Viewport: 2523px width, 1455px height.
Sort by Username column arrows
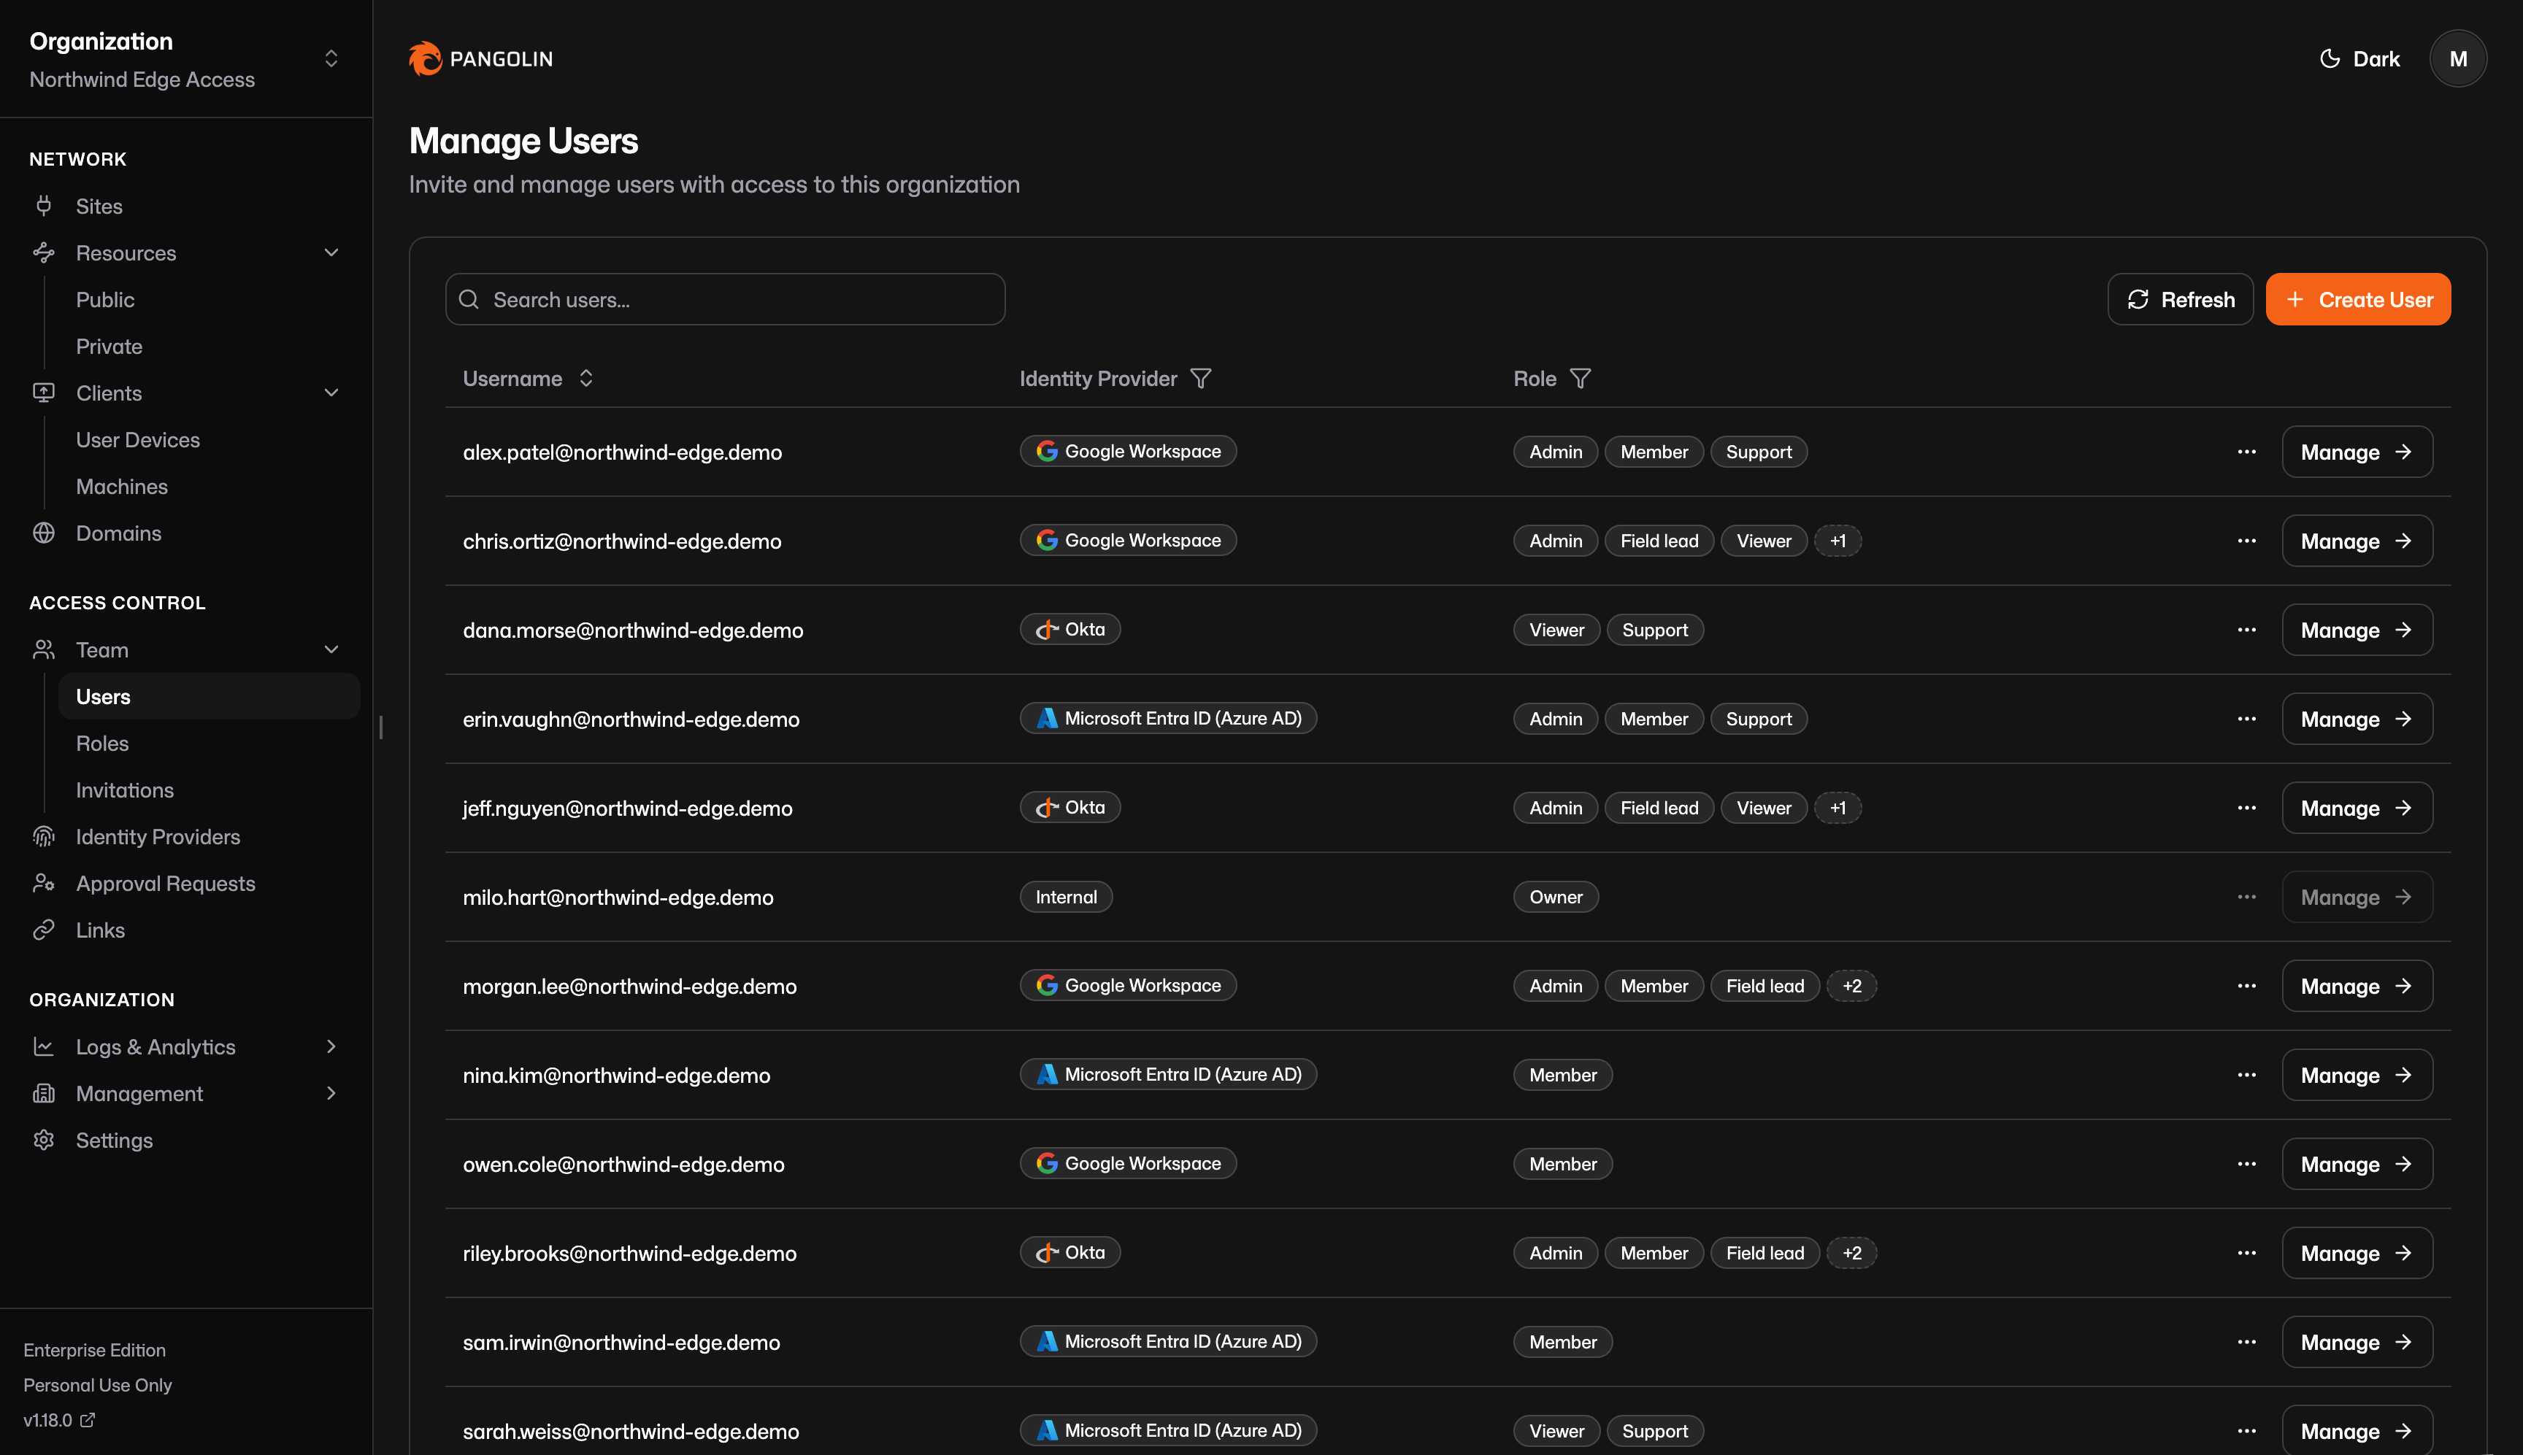585,378
